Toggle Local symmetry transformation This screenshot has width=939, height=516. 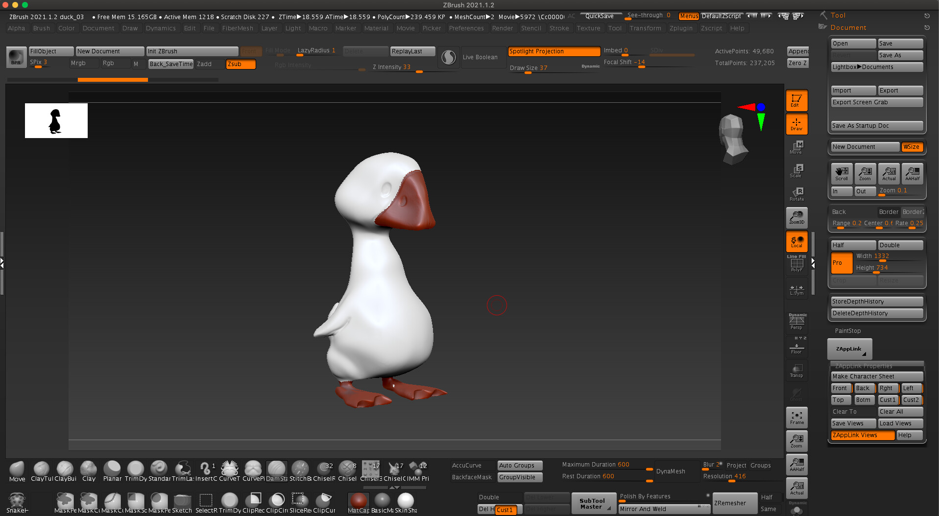click(x=796, y=241)
